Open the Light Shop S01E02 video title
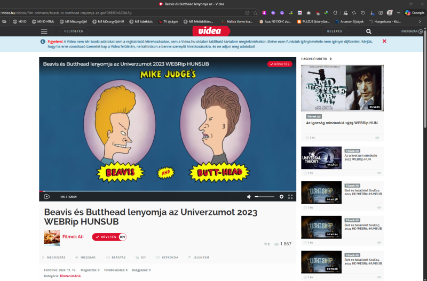The image size is (427, 281). point(363,192)
